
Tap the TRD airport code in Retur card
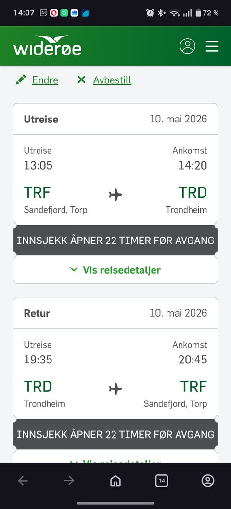pos(38,387)
